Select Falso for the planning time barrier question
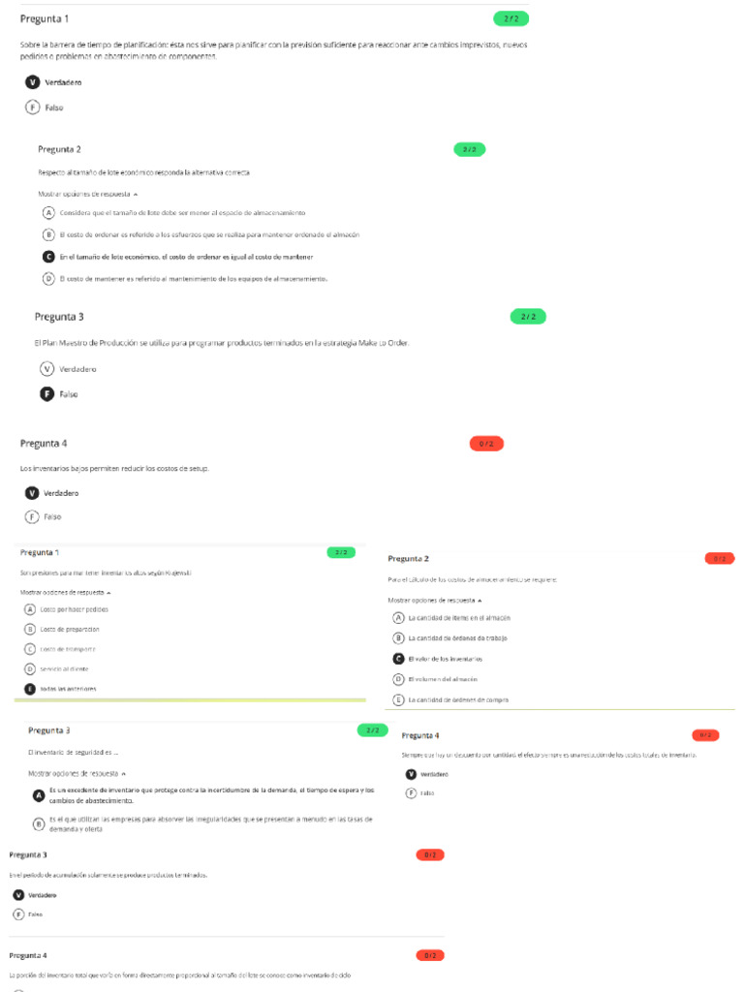 33,108
